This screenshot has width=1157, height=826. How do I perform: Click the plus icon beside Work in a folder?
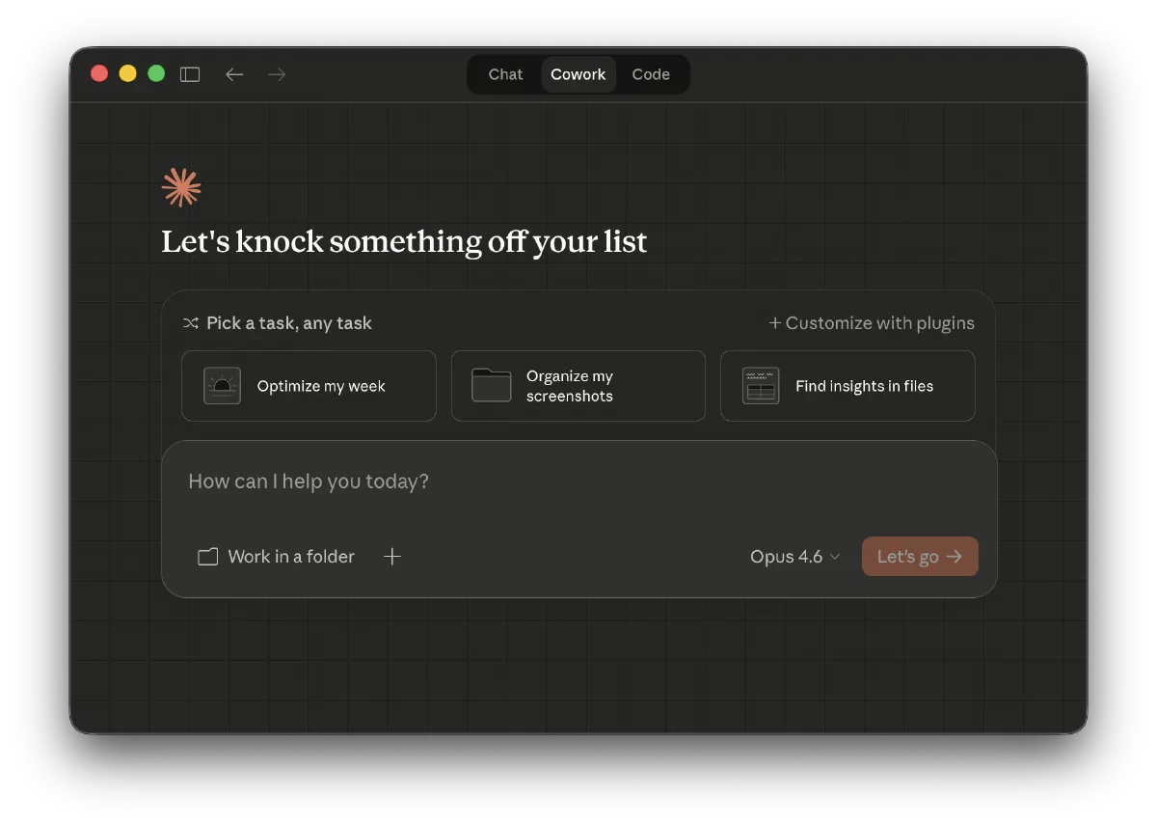[x=392, y=557]
